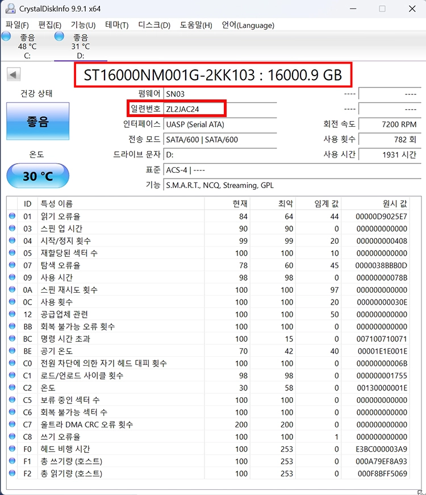
Task: Open the 언어(Language) menu
Action: 248,25
